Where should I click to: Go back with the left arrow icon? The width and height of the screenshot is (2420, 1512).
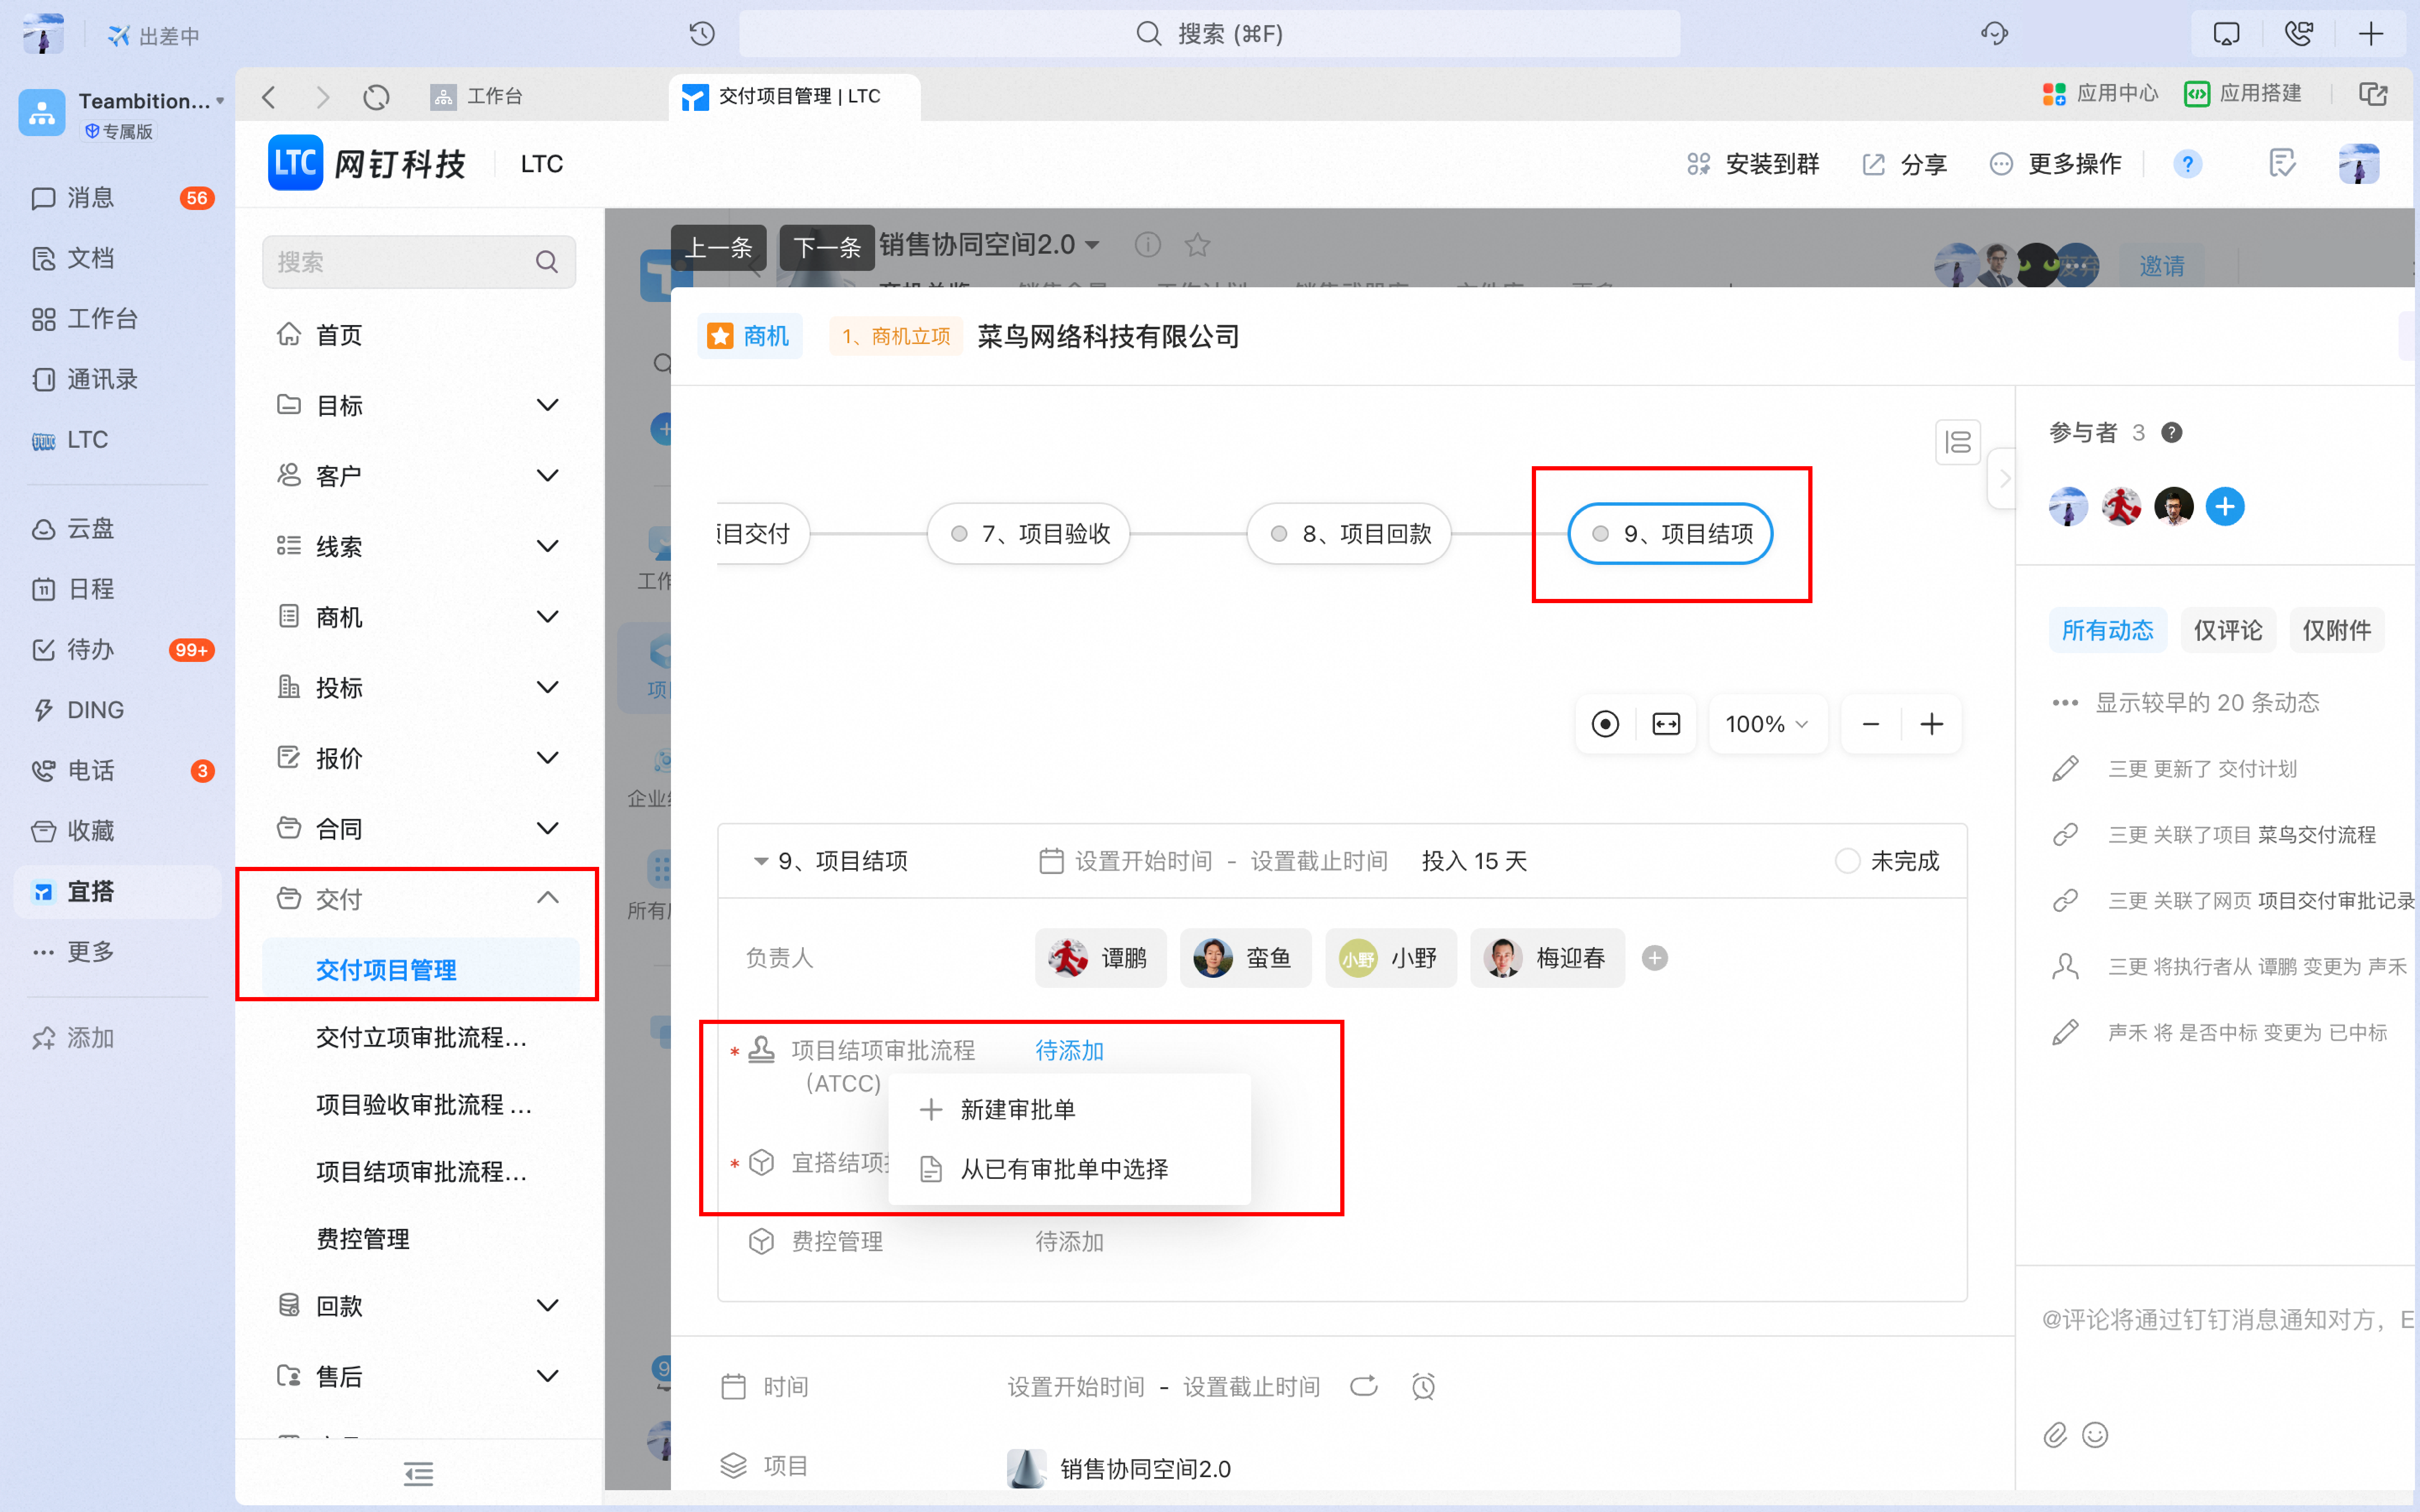pyautogui.click(x=268, y=96)
